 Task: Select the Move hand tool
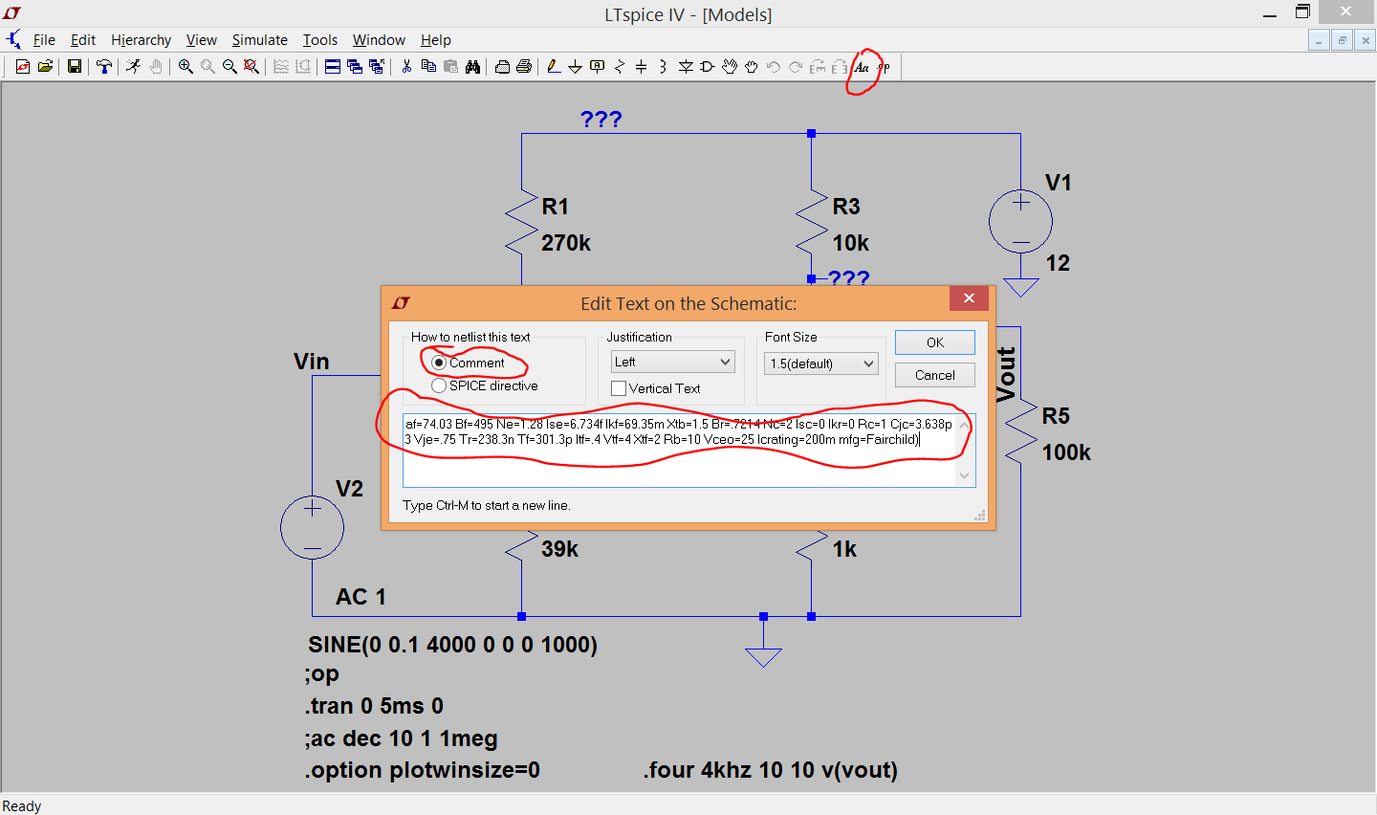tap(730, 67)
